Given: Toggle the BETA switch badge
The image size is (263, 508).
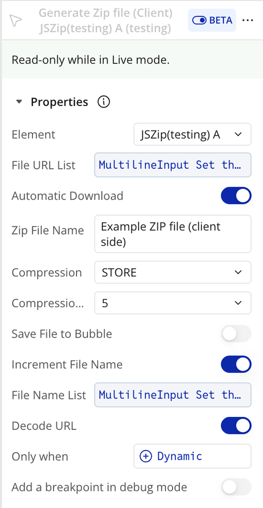Looking at the screenshot, I should 212,21.
